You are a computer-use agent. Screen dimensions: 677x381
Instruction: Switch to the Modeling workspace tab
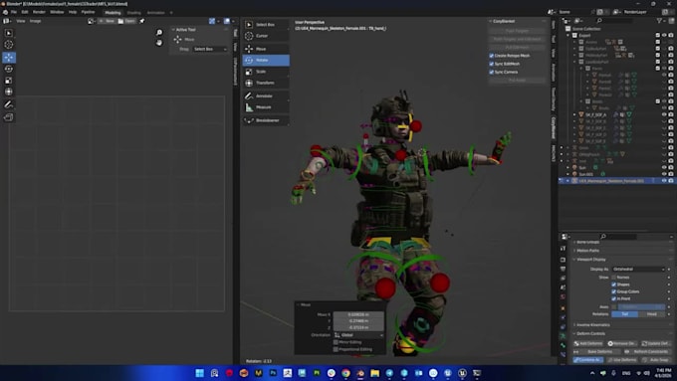[x=113, y=13]
